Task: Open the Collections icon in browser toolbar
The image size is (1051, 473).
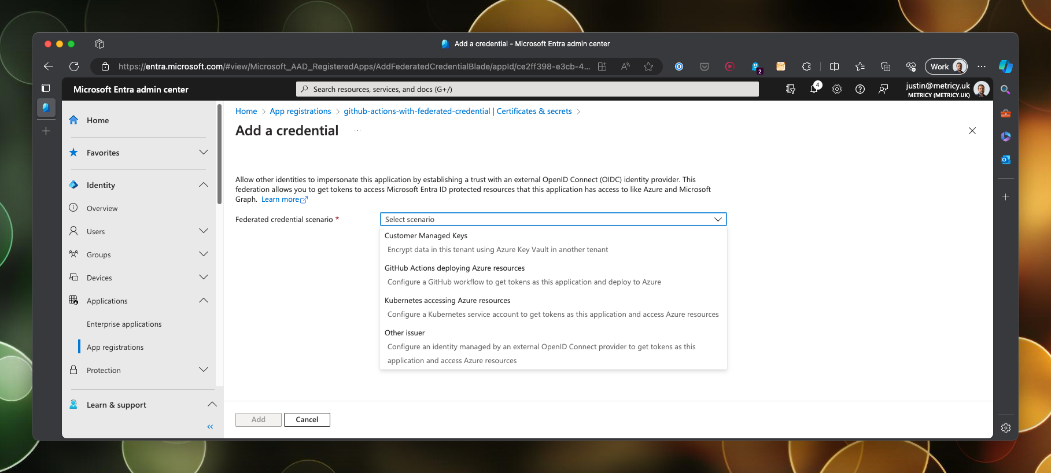Action: [x=886, y=66]
